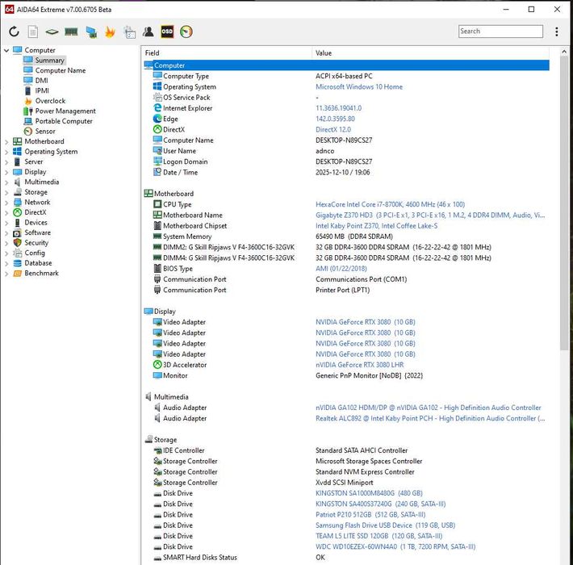Expand the Benchmark tree node
This screenshot has height=565, width=573.
[6, 274]
